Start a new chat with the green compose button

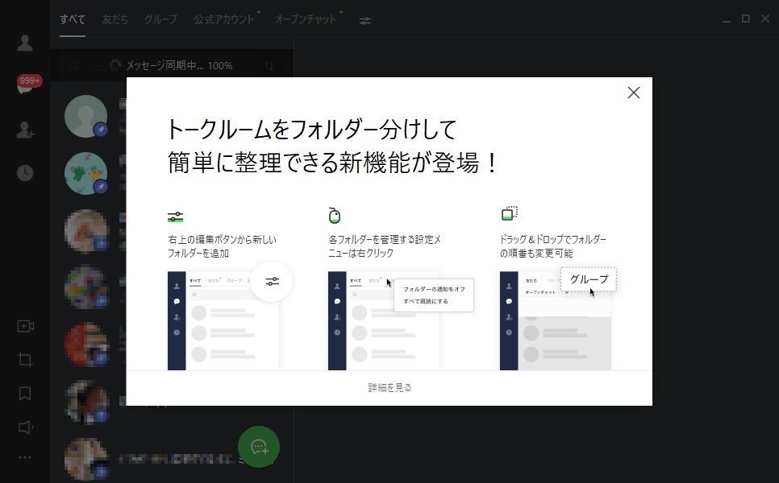259,447
